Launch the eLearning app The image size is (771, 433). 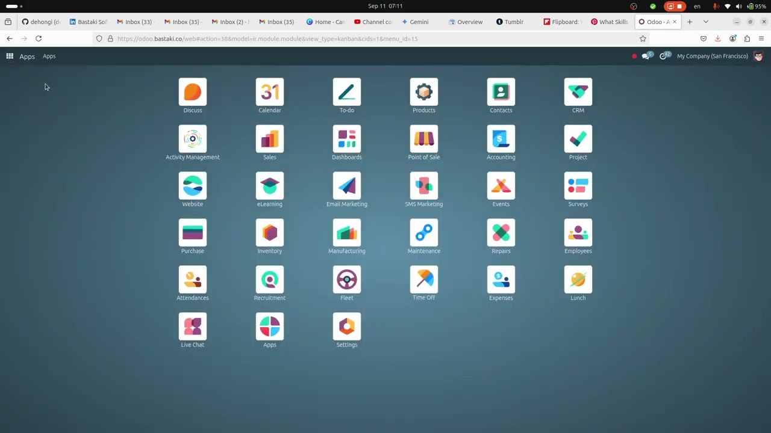(270, 186)
